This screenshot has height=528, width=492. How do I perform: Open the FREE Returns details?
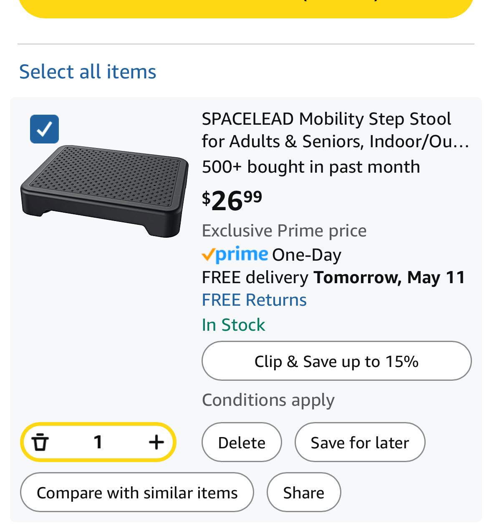254,300
